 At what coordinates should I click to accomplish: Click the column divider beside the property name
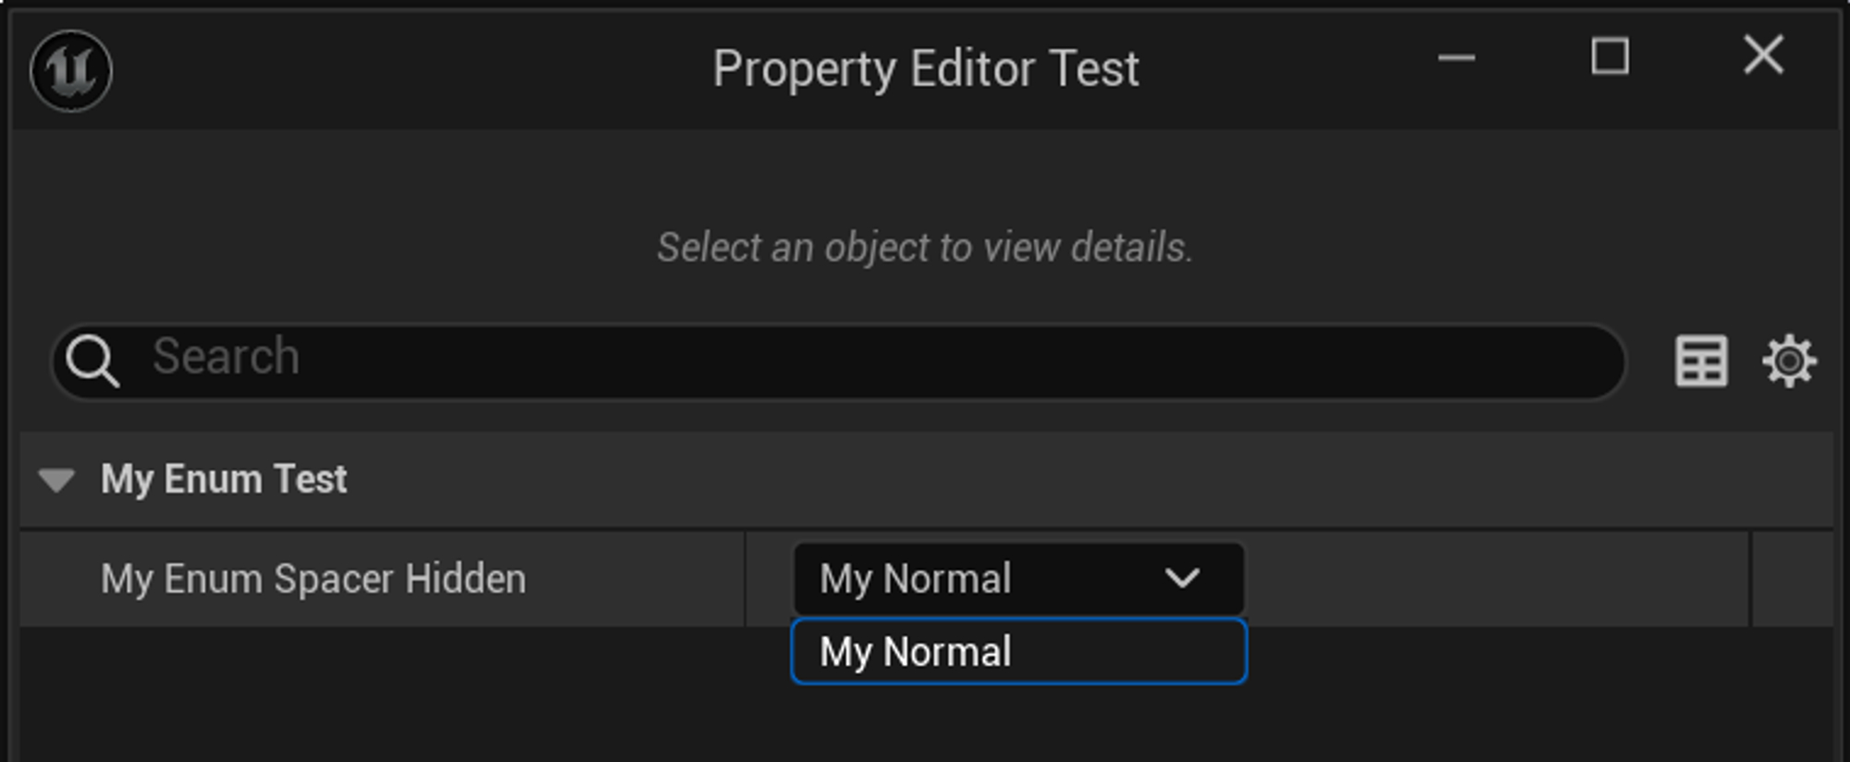[746, 580]
